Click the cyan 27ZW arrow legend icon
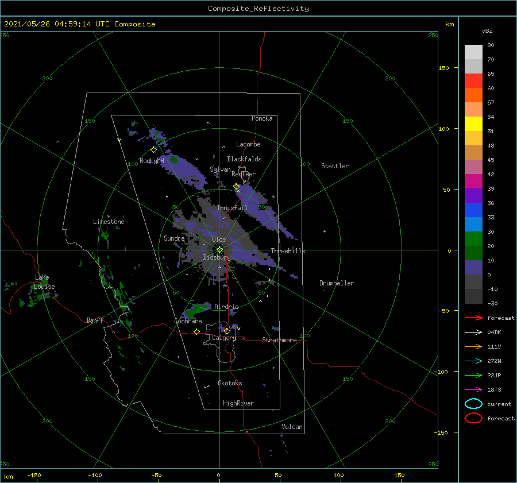517x483 pixels. (474, 361)
